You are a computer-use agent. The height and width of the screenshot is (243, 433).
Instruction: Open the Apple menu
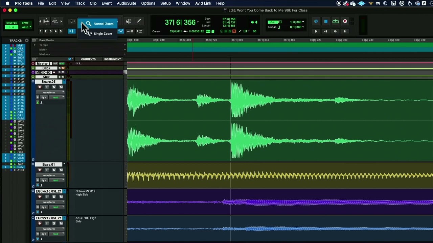(7, 3)
